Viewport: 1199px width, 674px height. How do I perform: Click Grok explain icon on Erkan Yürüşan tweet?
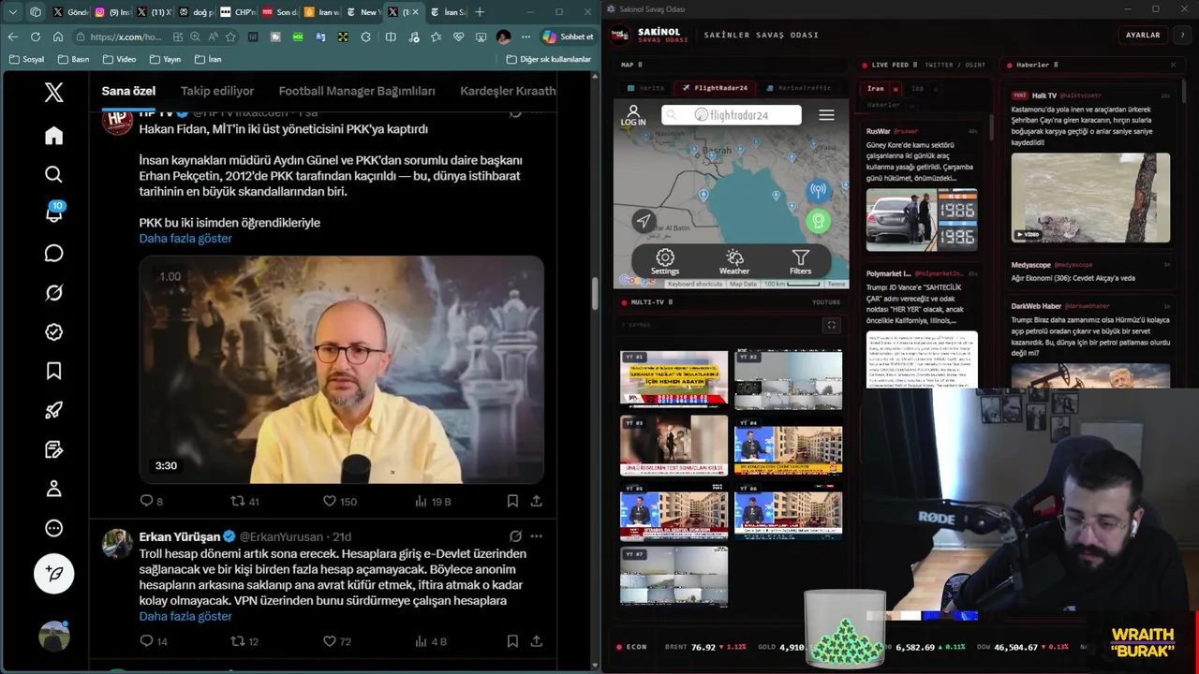[x=515, y=536]
